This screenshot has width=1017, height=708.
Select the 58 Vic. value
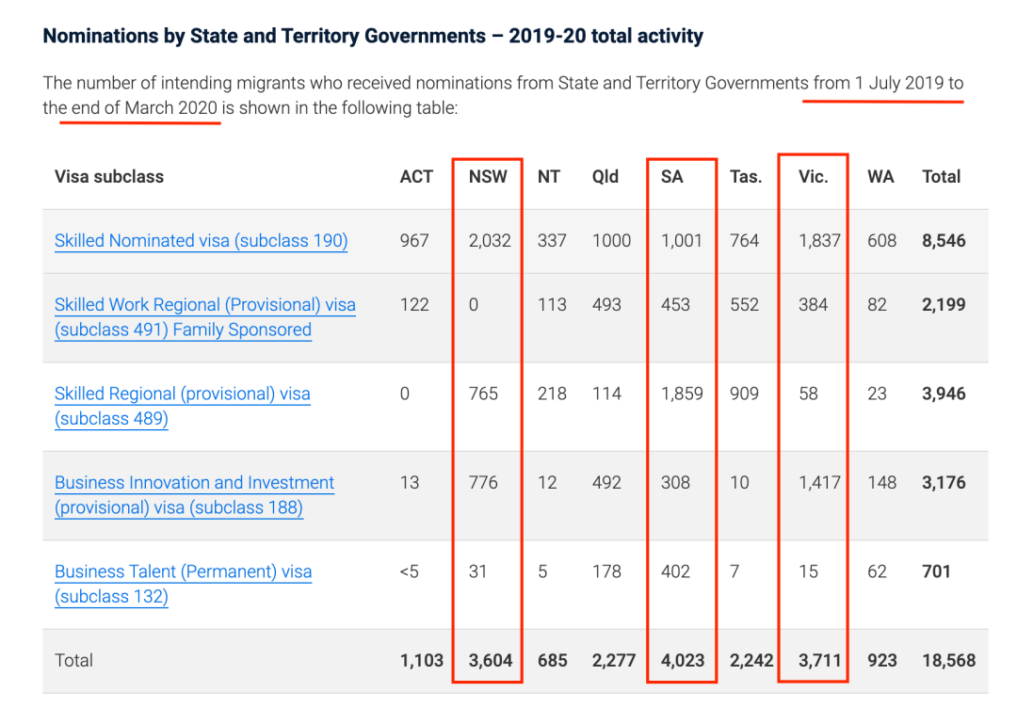coord(808,394)
